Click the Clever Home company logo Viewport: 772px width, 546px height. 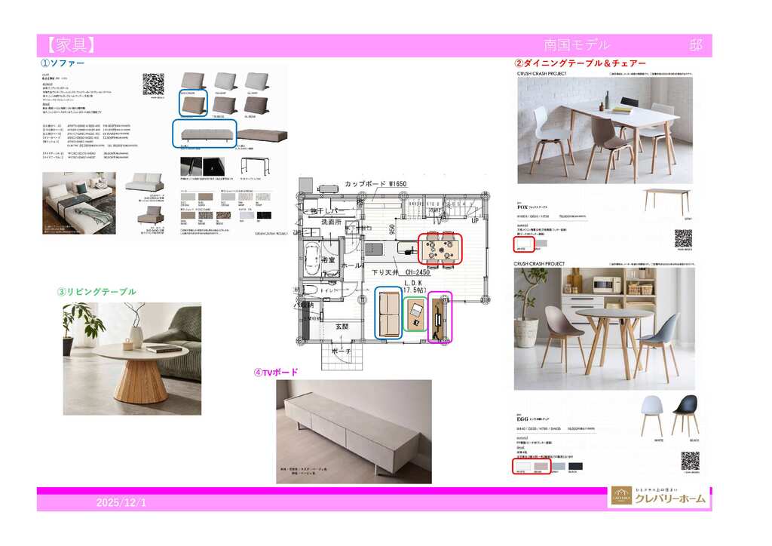tap(659, 496)
